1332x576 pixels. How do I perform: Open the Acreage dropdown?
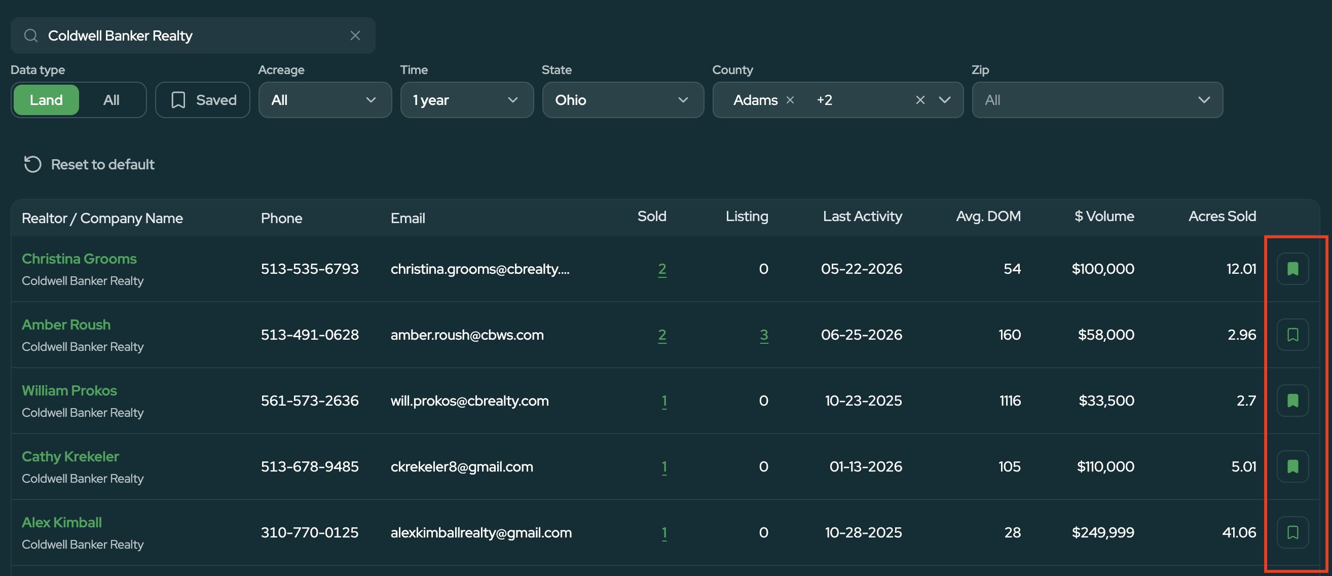(x=325, y=100)
